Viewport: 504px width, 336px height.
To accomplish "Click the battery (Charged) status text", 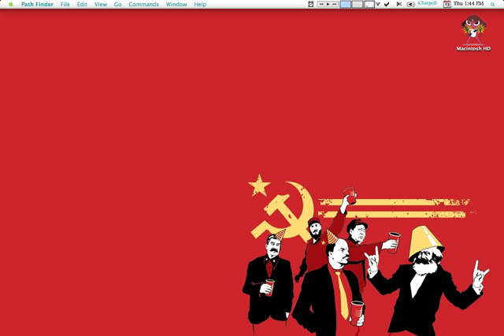I will pyautogui.click(x=427, y=3).
